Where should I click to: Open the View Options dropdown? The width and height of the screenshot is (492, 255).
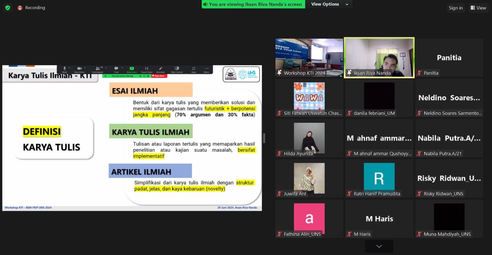click(329, 4)
